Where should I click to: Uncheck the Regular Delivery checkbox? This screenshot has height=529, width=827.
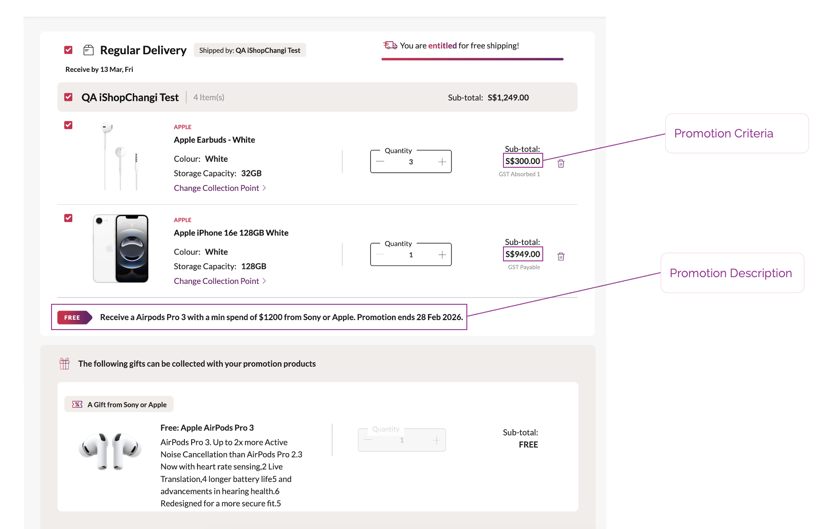tap(68, 50)
